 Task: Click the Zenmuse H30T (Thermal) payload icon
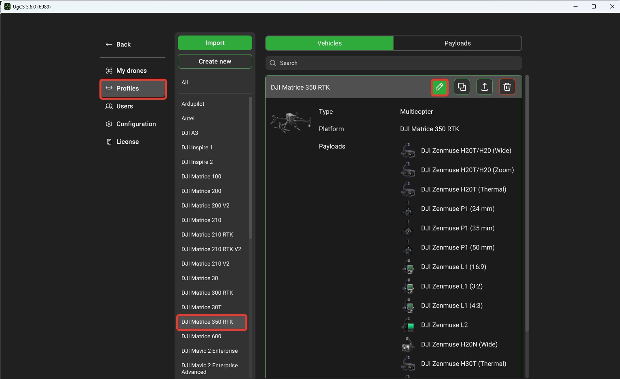408,364
